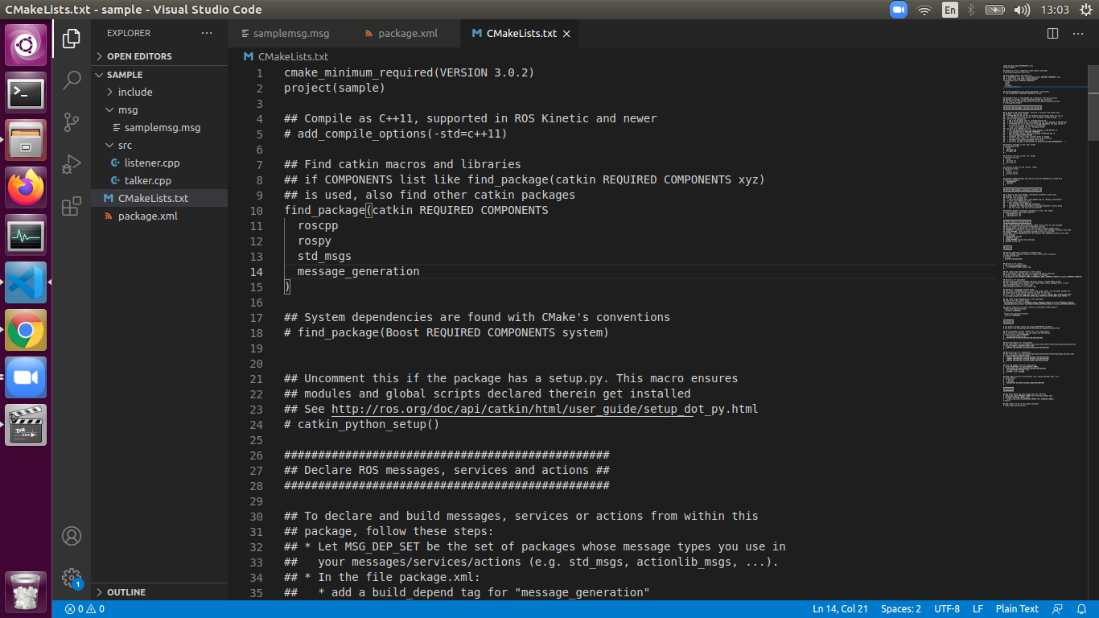Screen dimensions: 1099x618
Task: Open Run and Debug view
Action: (x=72, y=163)
